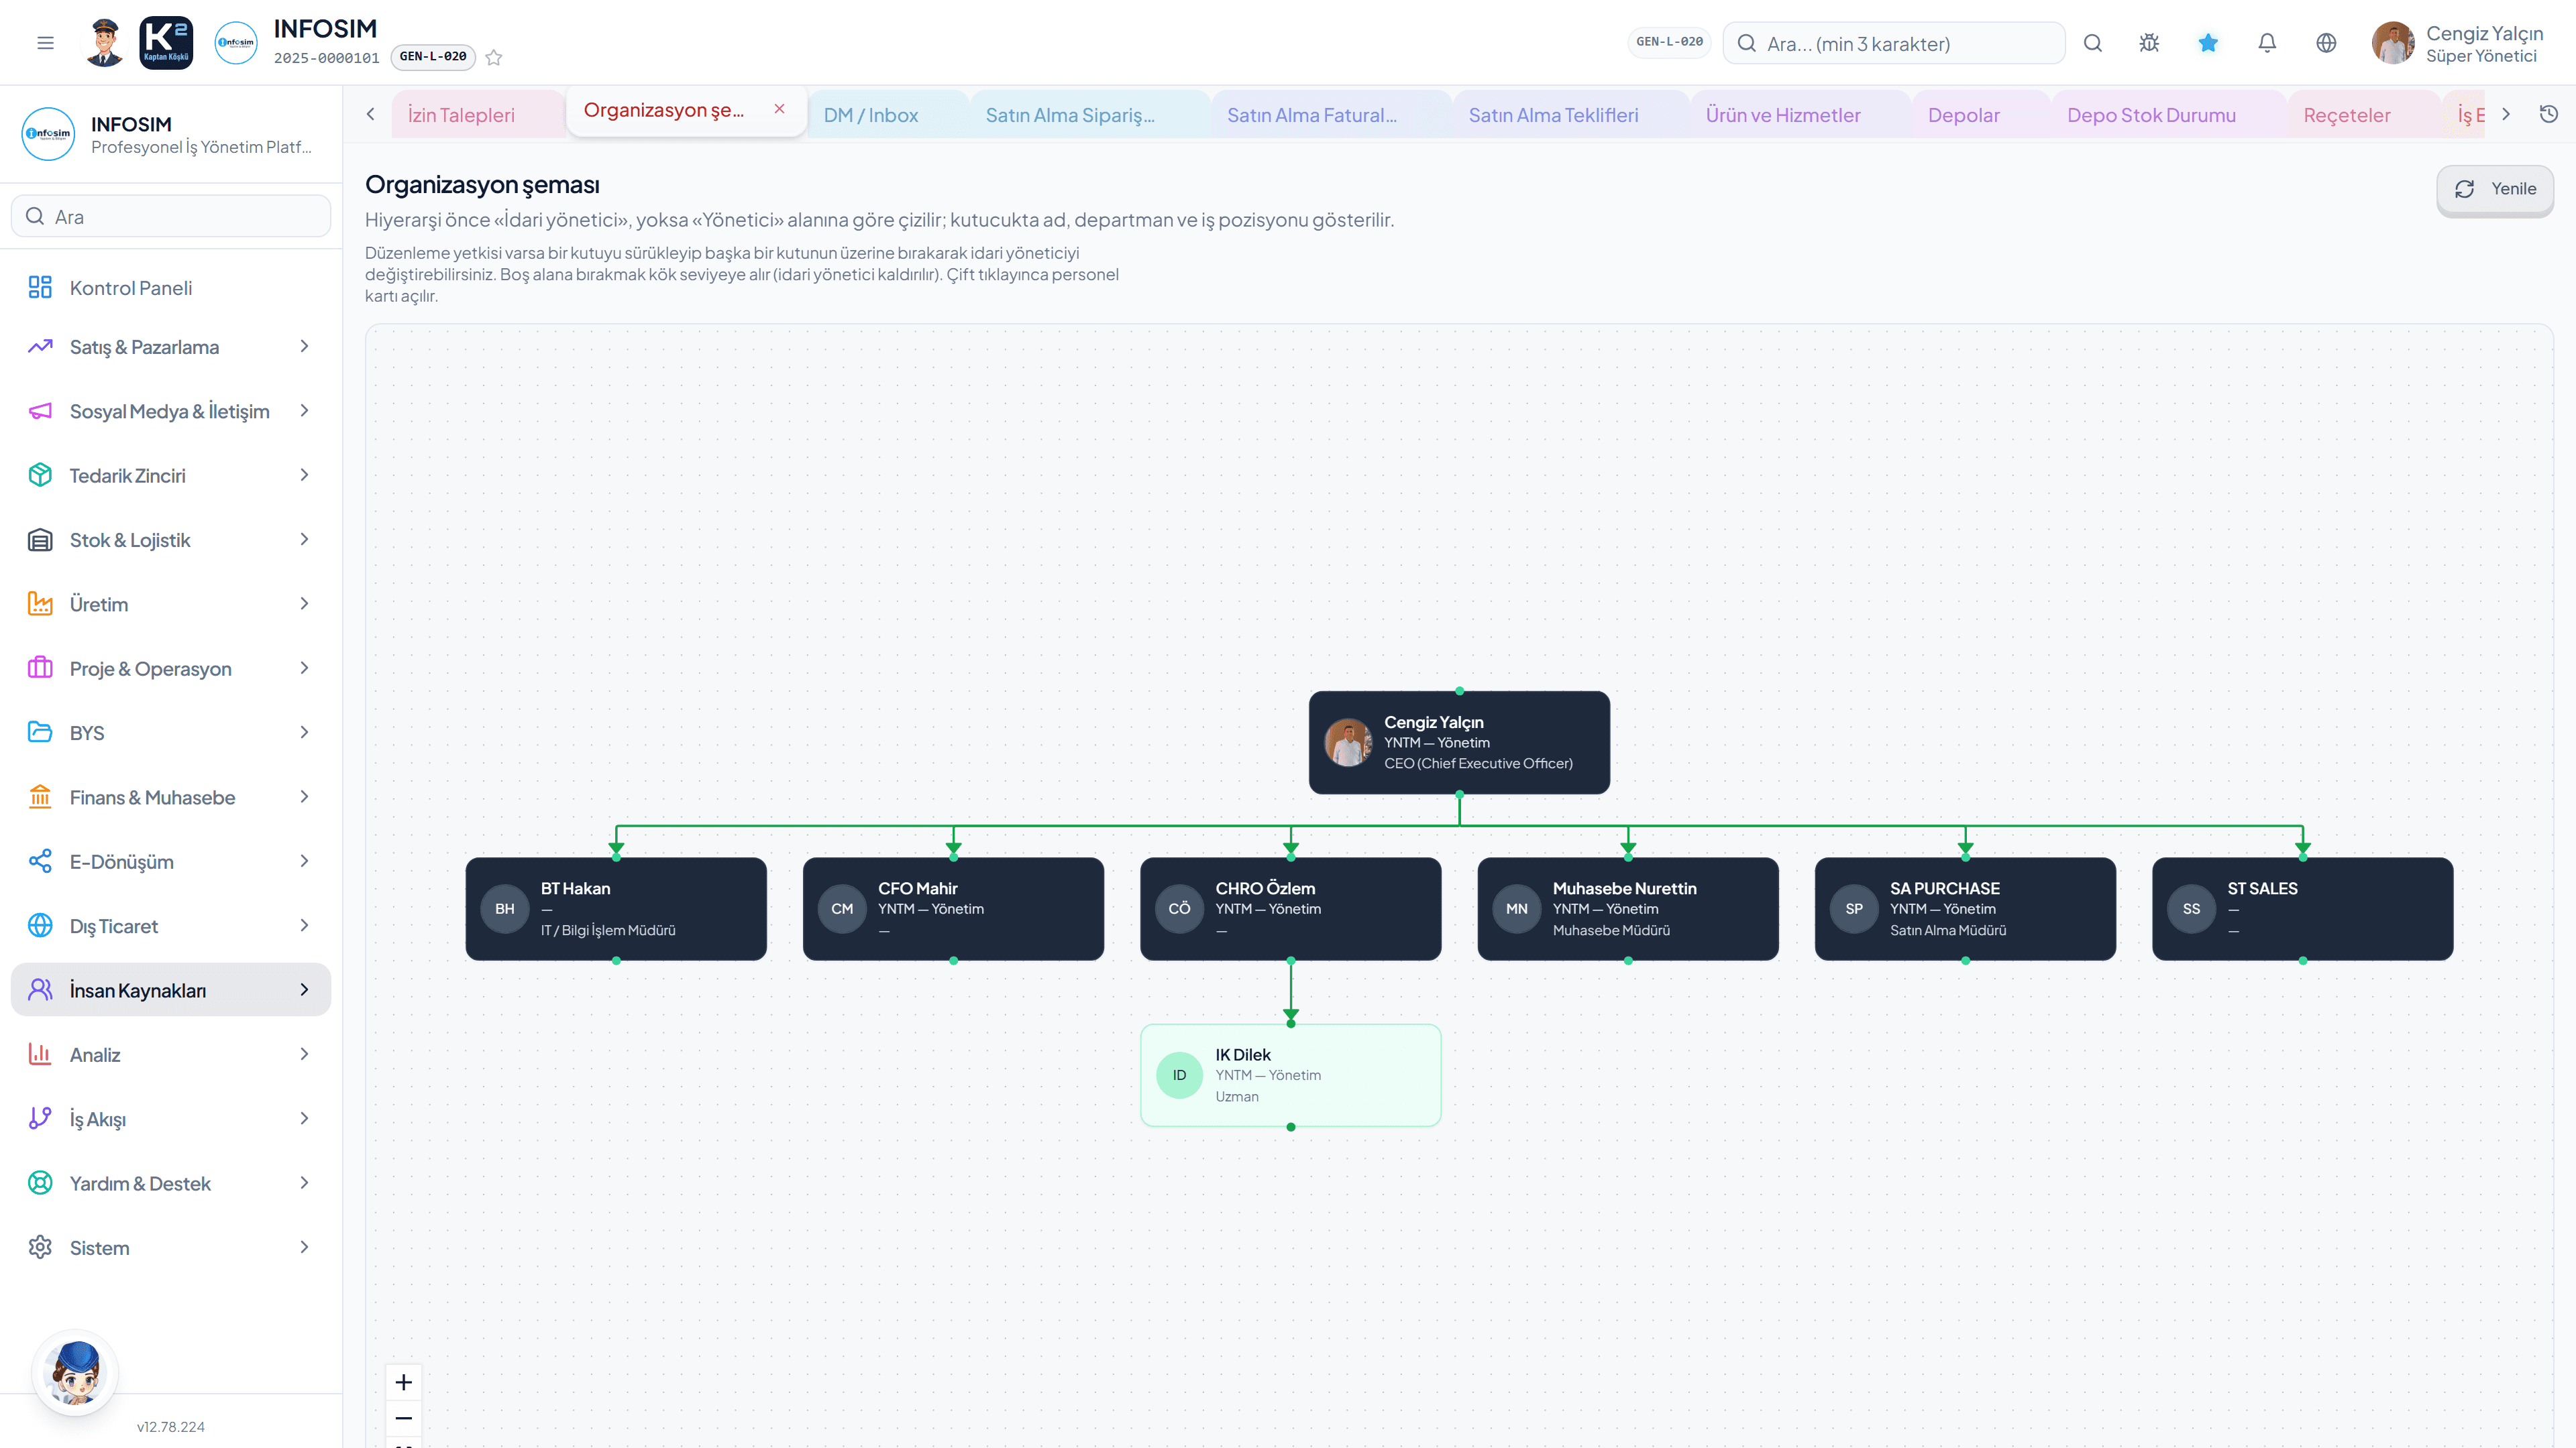
Task: Open Kontrol Paneli from the sidebar
Action: pyautogui.click(x=171, y=288)
